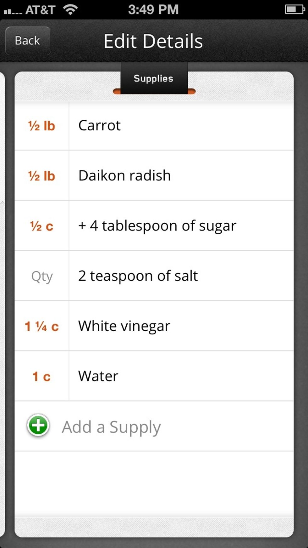Tap the battery indicator icon
This screenshot has width=308, height=548.
pyautogui.click(x=294, y=9)
